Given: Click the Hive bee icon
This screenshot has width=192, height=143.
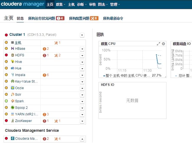Looking at the screenshot, I should coord(12,61).
